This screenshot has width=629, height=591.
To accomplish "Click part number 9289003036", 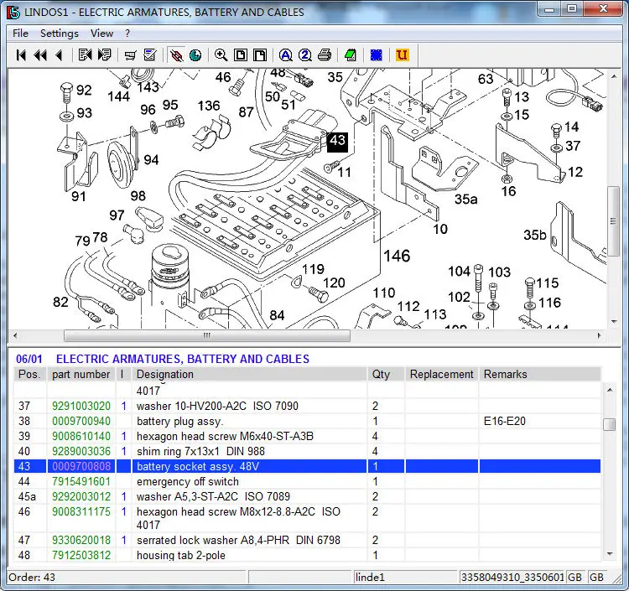I will (81, 451).
